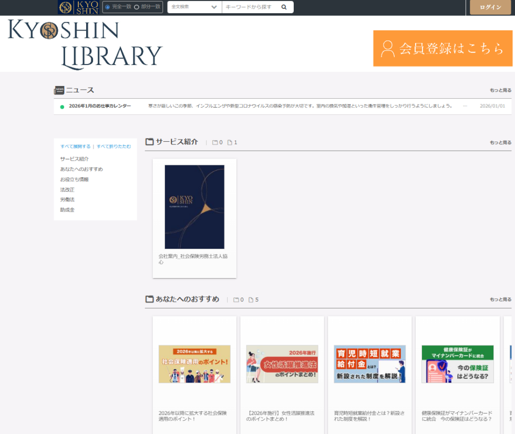
Task: Click the ellipsis icon in the news row
Action: click(x=465, y=106)
